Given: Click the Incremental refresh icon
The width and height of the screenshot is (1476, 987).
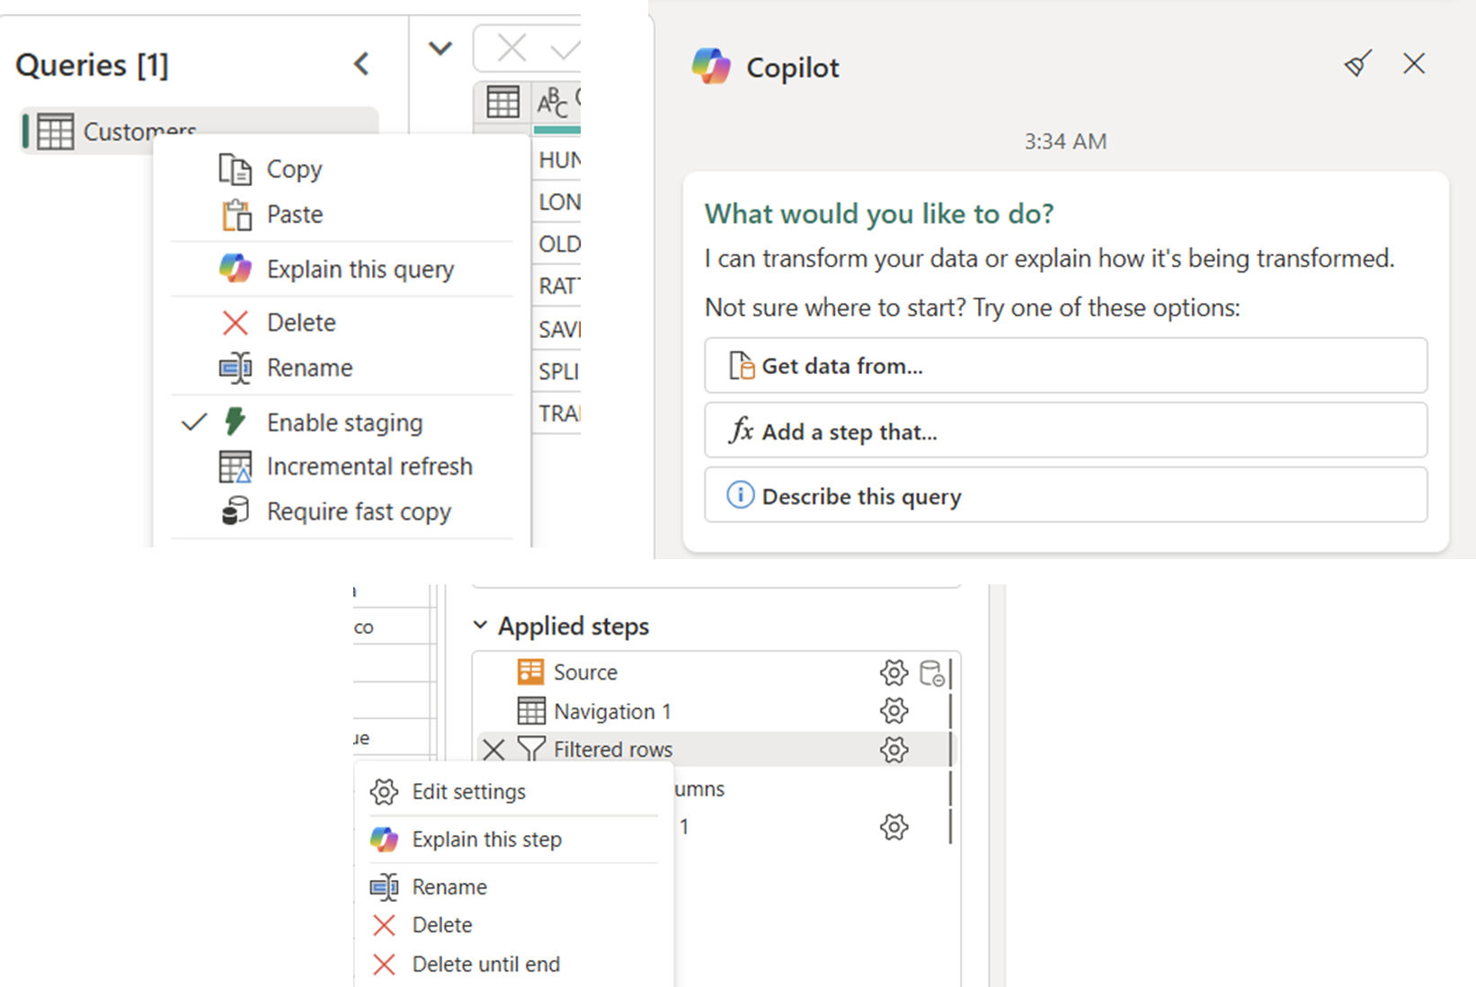Looking at the screenshot, I should (236, 466).
